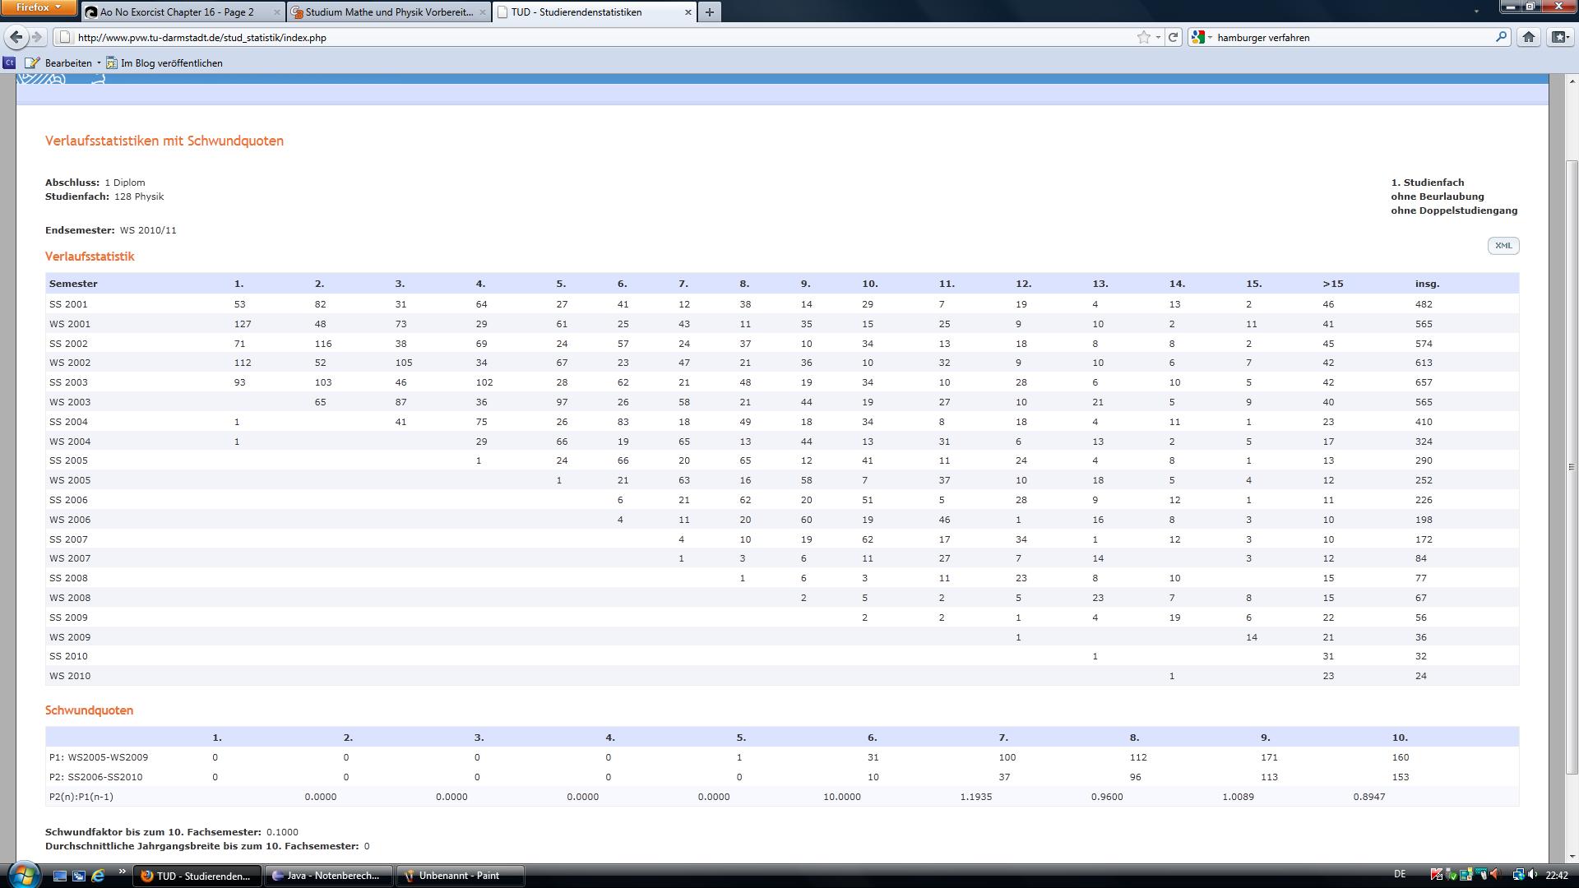
Task: Click the P2(n):P1(n-1) row label
Action: (x=81, y=797)
